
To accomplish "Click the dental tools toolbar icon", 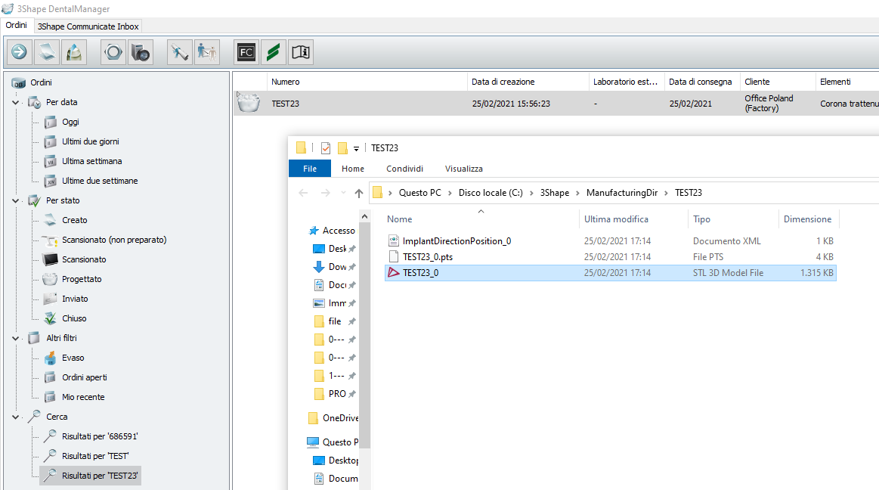I will [179, 52].
